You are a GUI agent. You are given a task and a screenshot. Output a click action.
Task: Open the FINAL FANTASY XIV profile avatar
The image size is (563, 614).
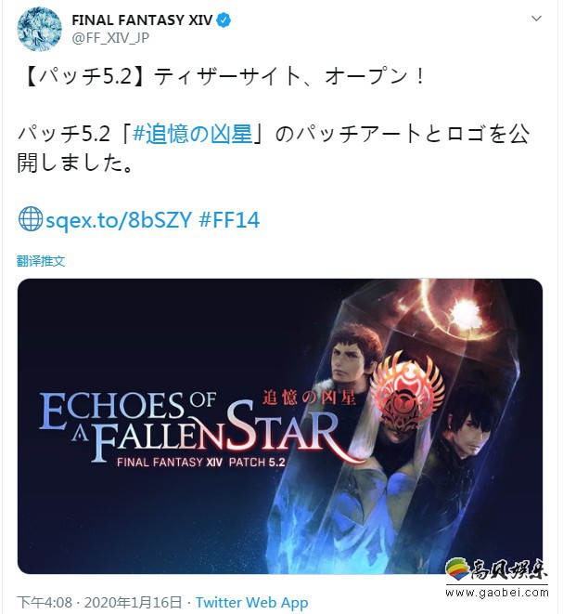[40, 29]
